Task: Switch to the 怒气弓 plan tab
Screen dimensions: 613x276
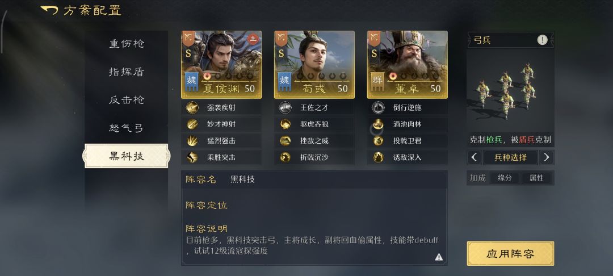Action: 127,128
